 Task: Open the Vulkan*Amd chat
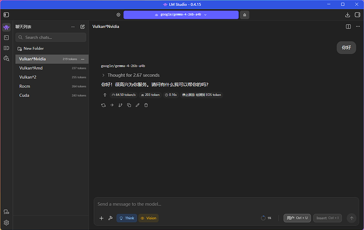coord(52,68)
